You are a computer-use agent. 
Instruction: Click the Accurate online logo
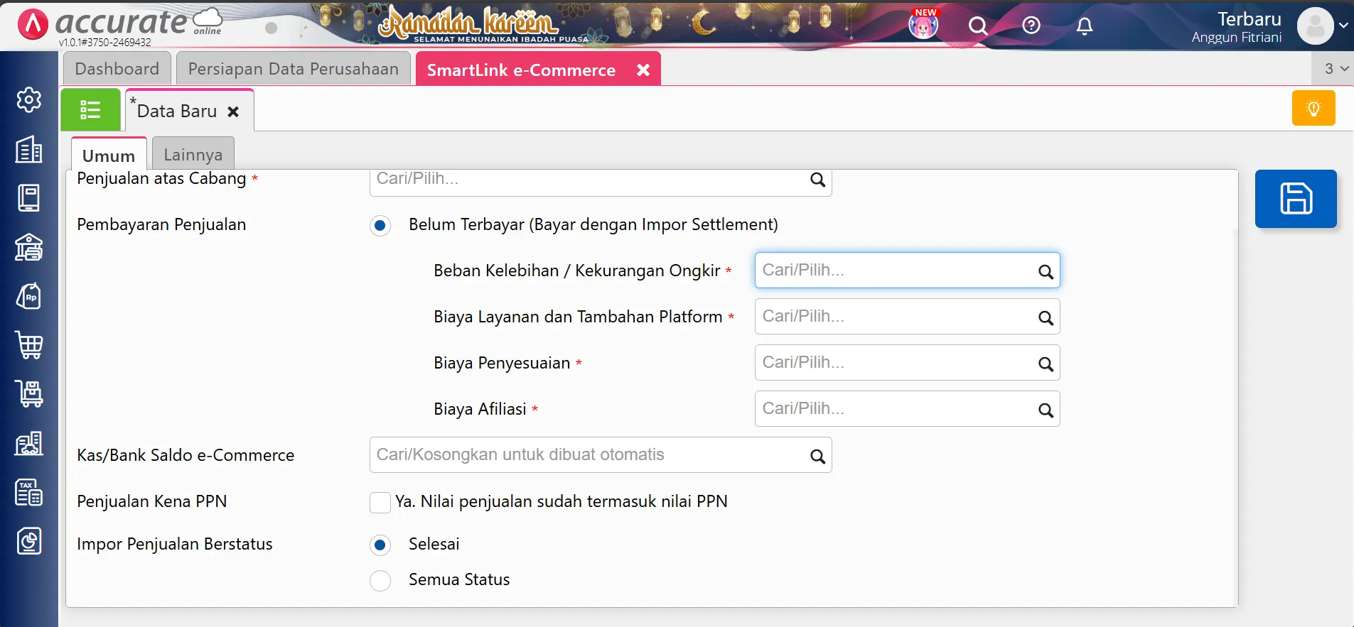[x=119, y=23]
